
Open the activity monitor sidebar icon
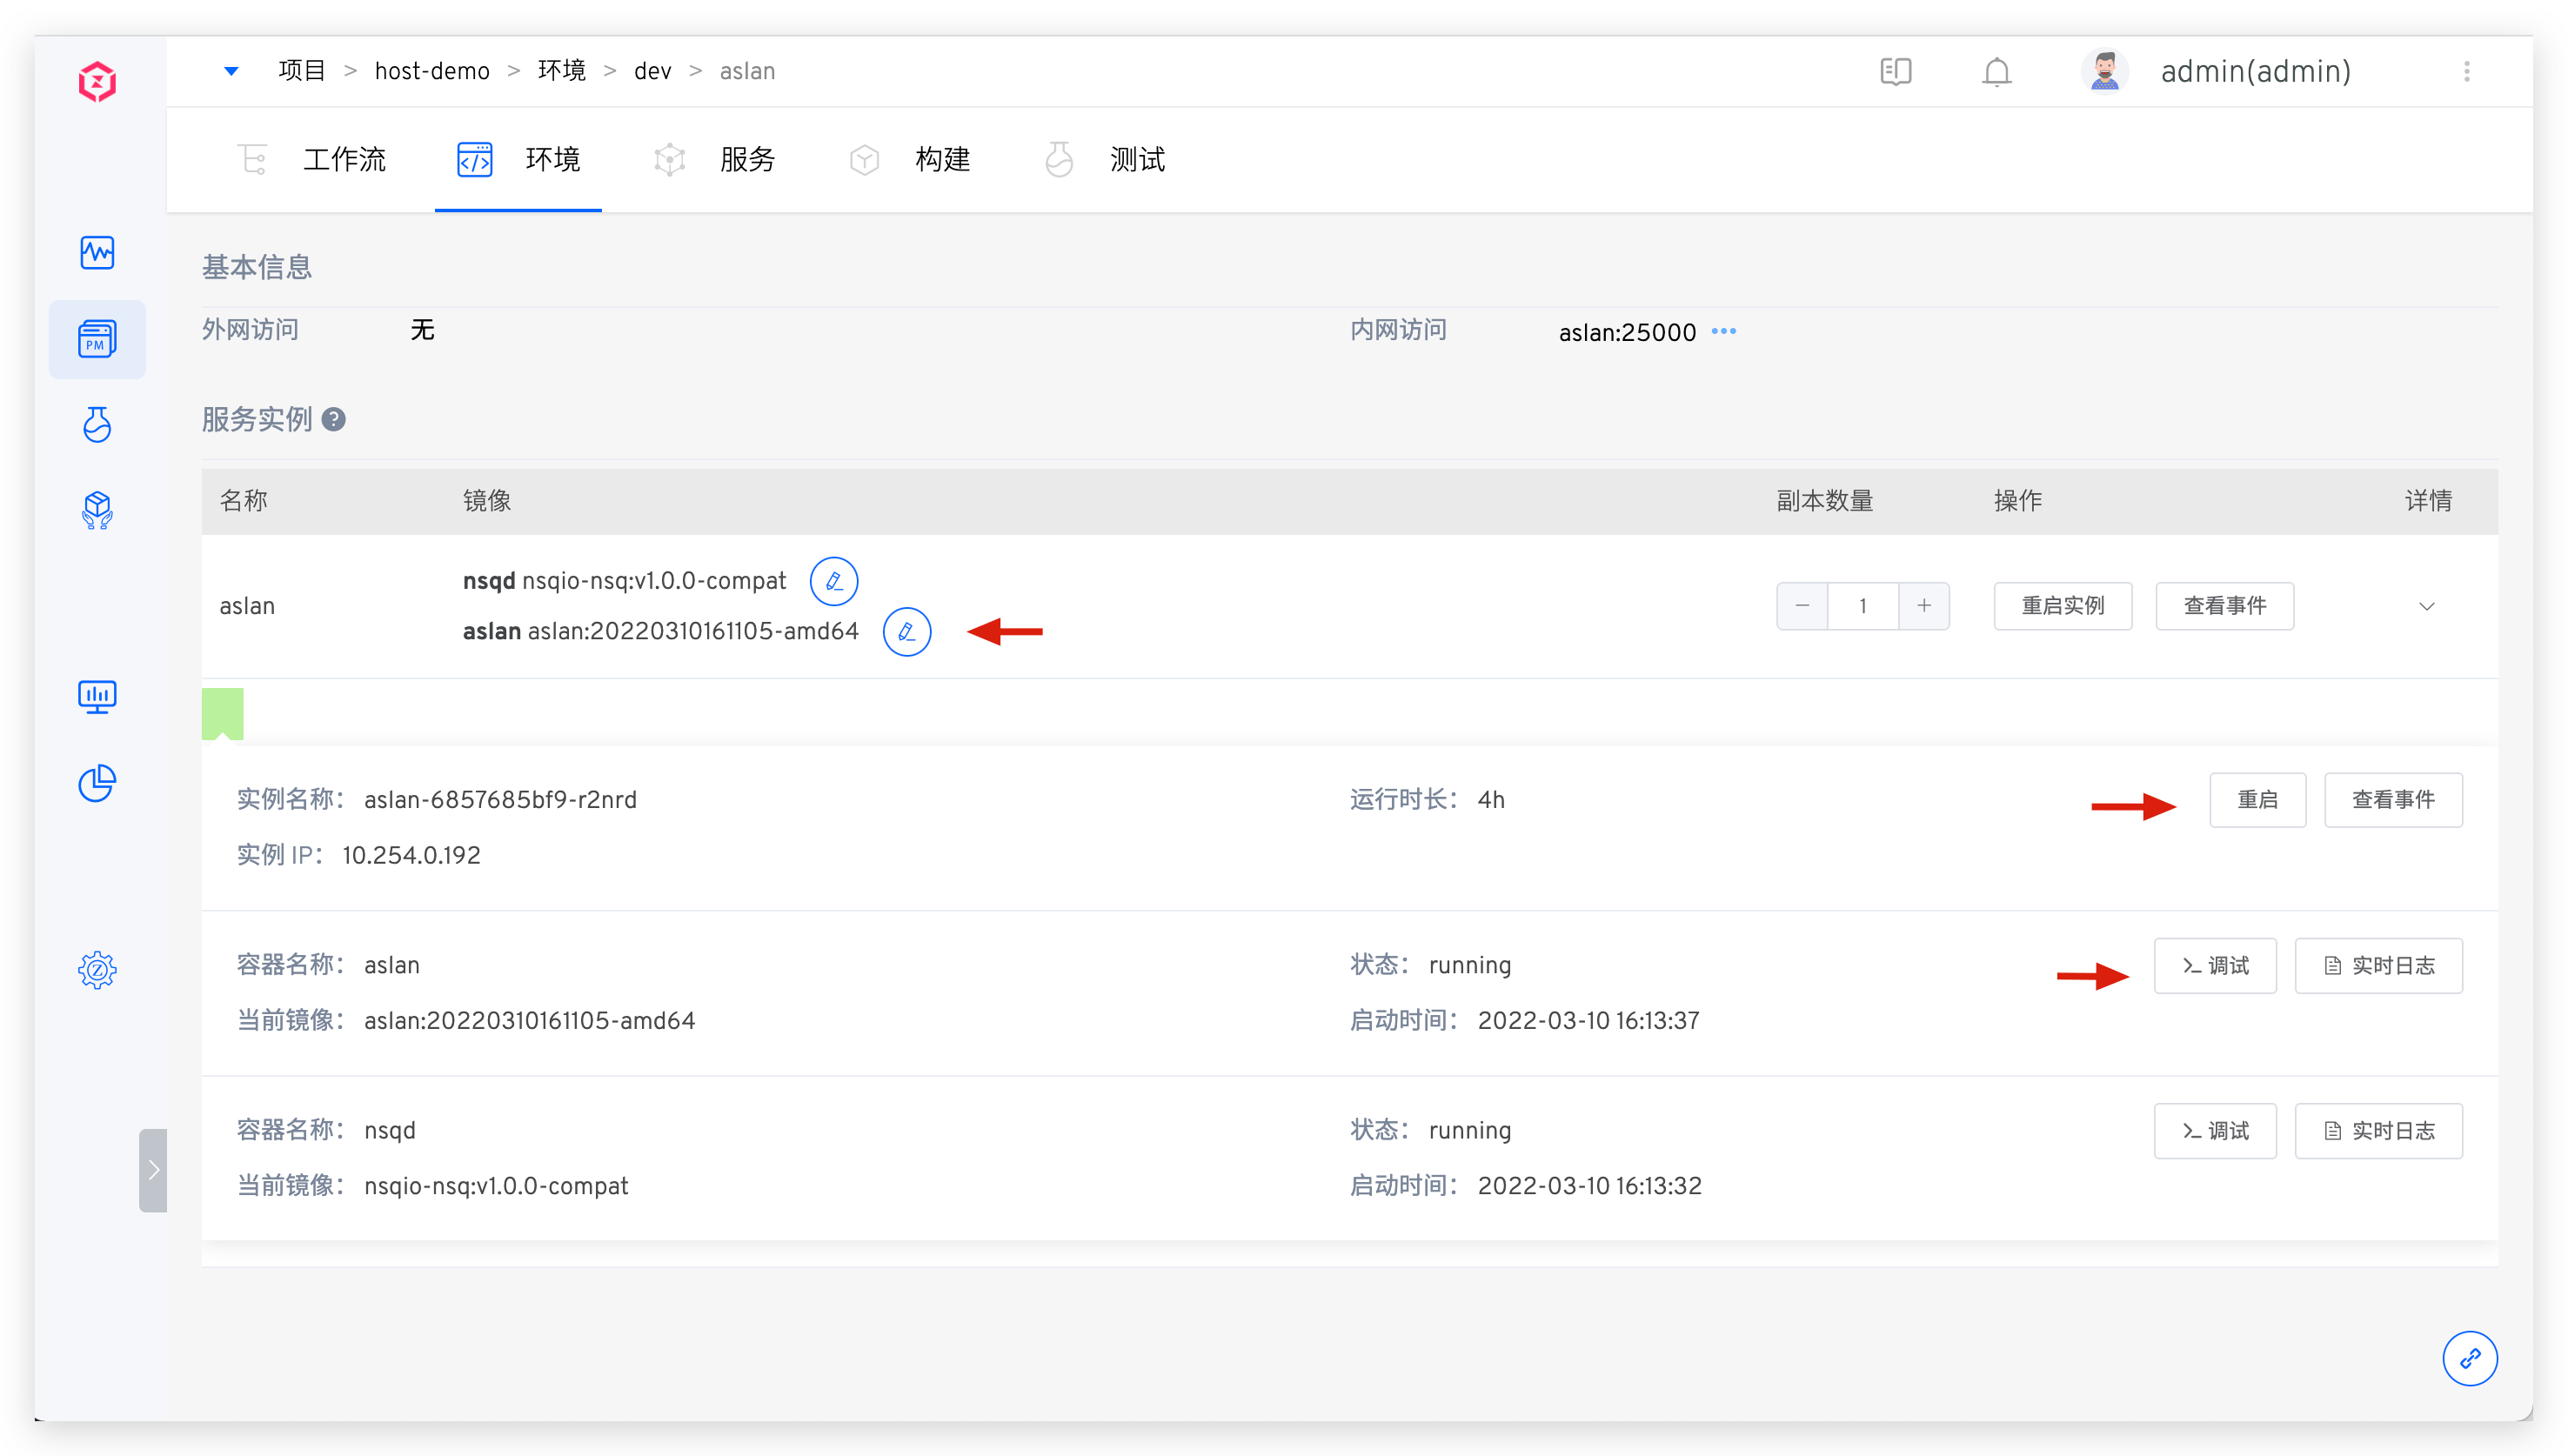(x=97, y=252)
